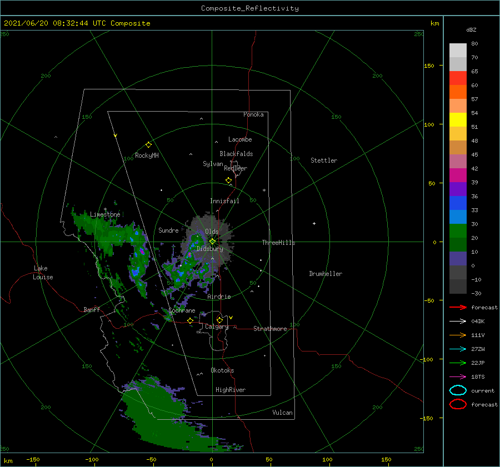The width and height of the screenshot is (500, 467).
Task: Click the Sylvan label
Action: 213,164
